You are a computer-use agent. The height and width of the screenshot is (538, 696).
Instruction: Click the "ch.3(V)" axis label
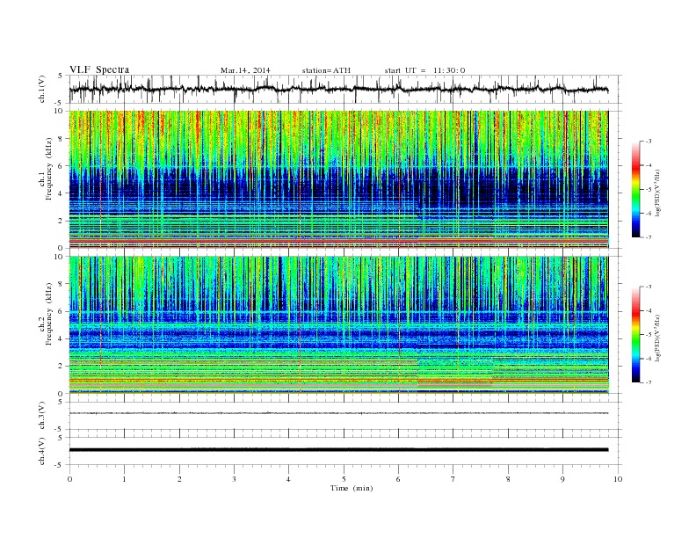click(42, 416)
